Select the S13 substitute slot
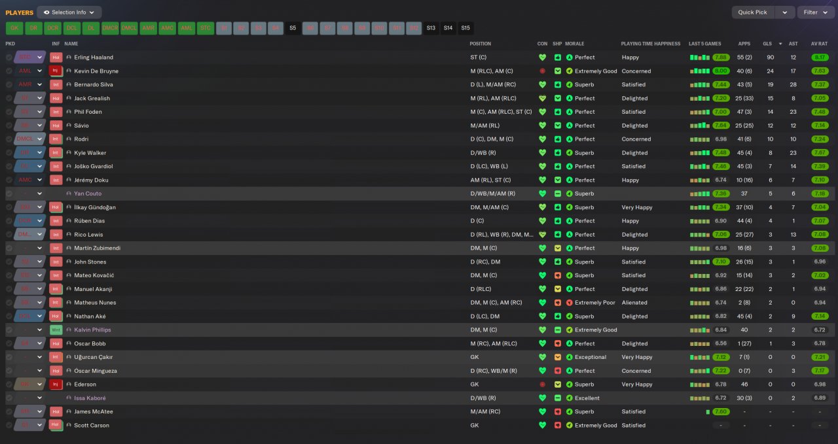This screenshot has height=444, width=838. [x=430, y=28]
